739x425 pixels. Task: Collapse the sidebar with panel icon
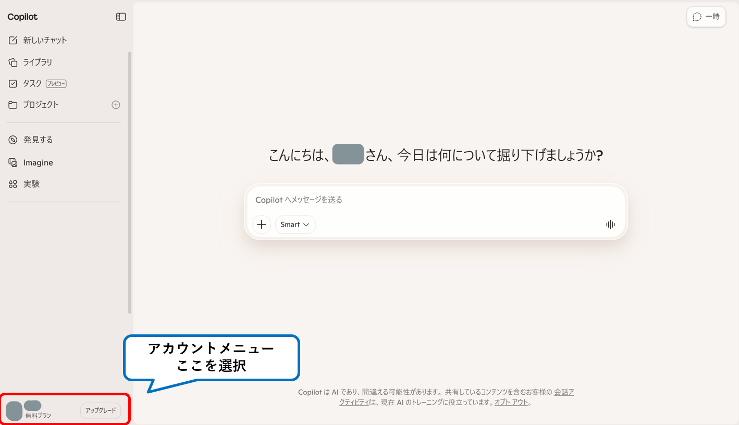pos(121,17)
